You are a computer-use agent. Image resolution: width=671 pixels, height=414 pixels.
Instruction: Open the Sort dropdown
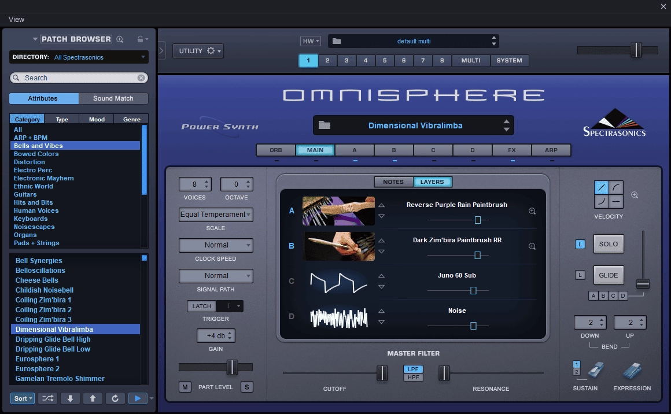point(22,398)
